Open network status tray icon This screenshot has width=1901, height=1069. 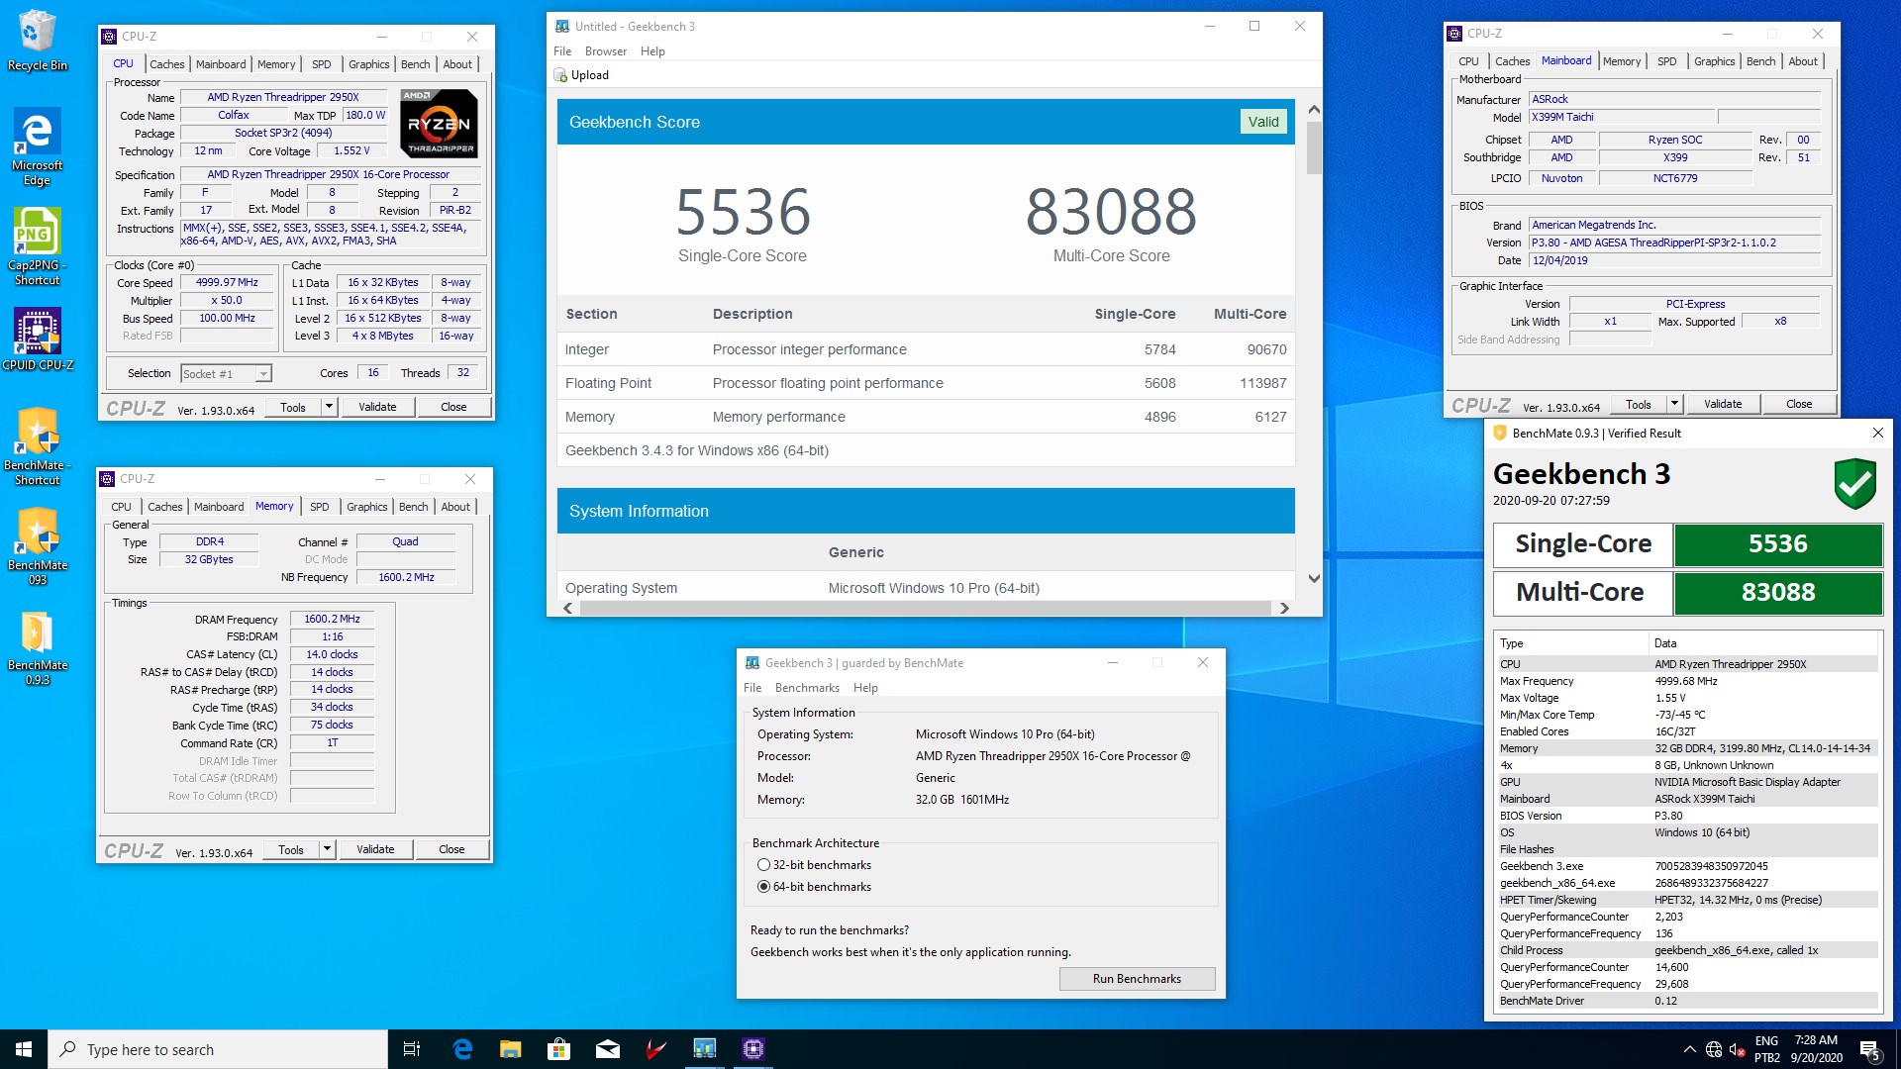(x=1713, y=1049)
